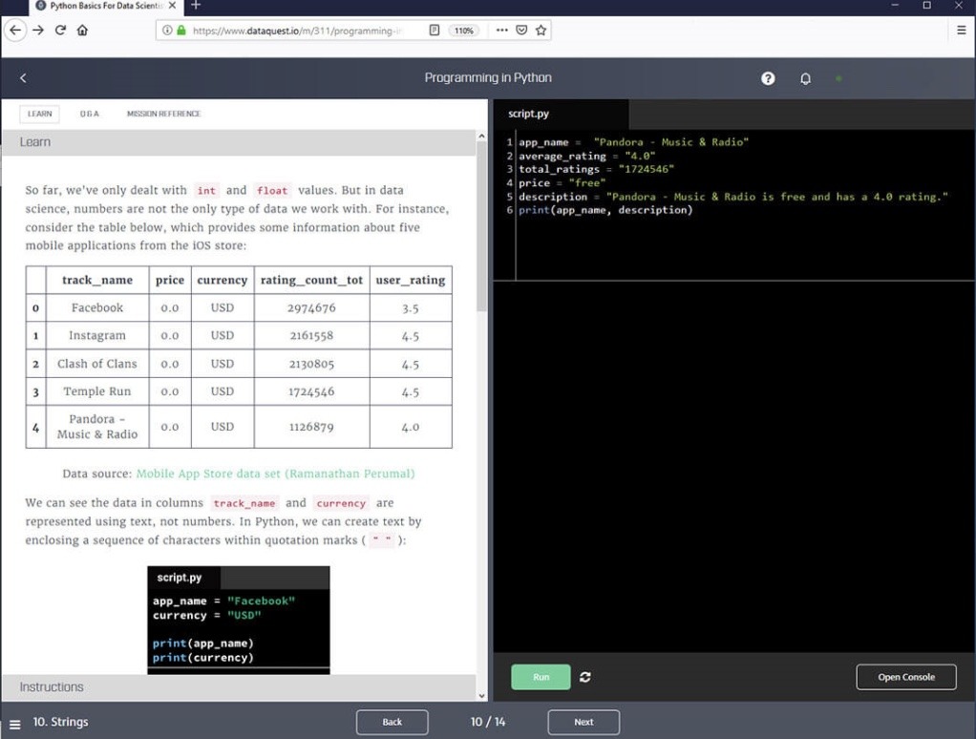The image size is (976, 739).
Task: Click the '10. Strings' lesson title
Action: [60, 722]
